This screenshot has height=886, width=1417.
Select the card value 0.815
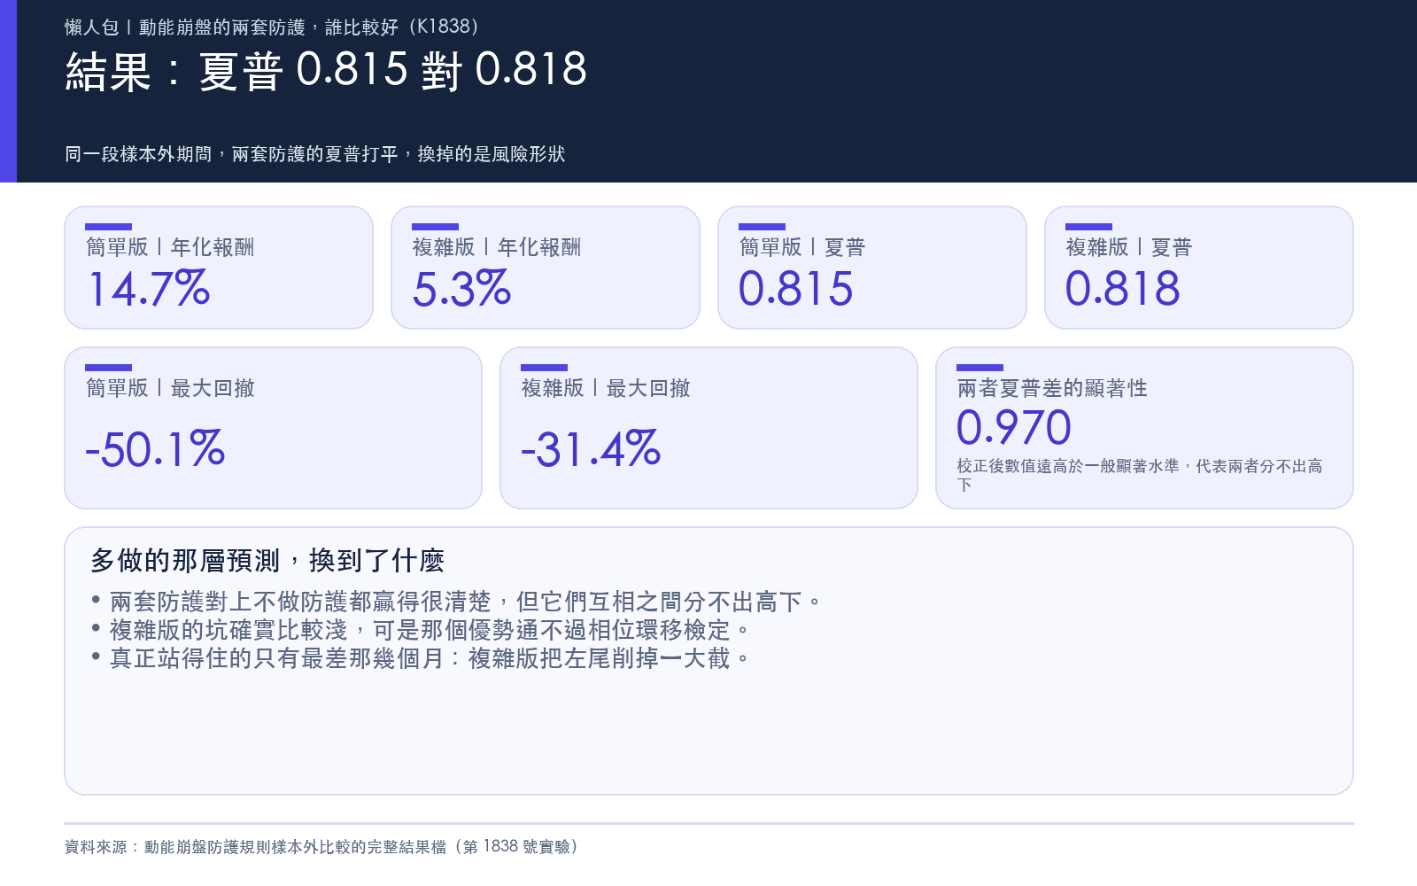tap(796, 289)
